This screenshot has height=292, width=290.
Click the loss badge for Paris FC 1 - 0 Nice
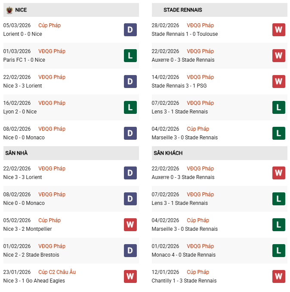coord(130,56)
